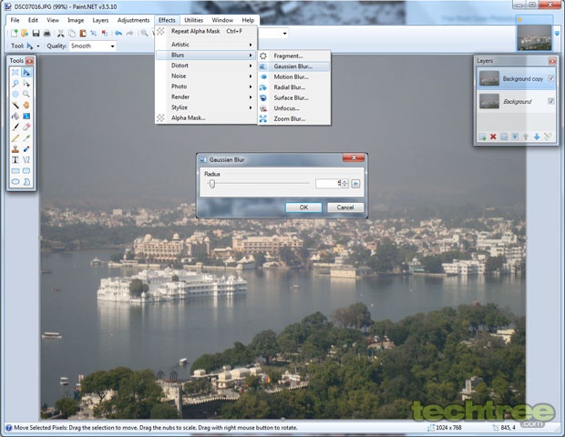Duplicate the layer in Layers panel
This screenshot has height=437, width=565.
(504, 137)
